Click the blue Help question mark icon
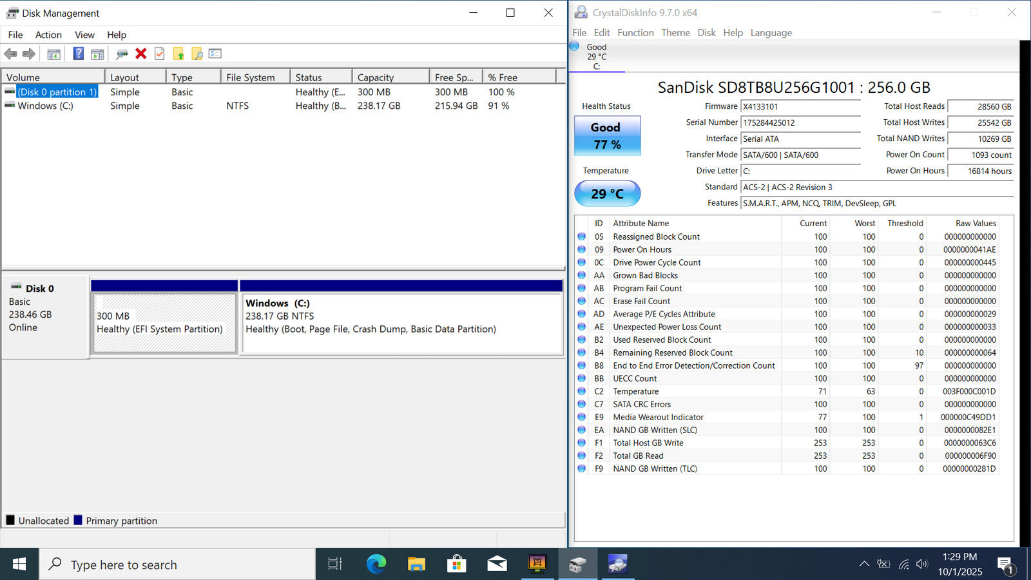Image resolution: width=1031 pixels, height=580 pixels. tap(78, 54)
